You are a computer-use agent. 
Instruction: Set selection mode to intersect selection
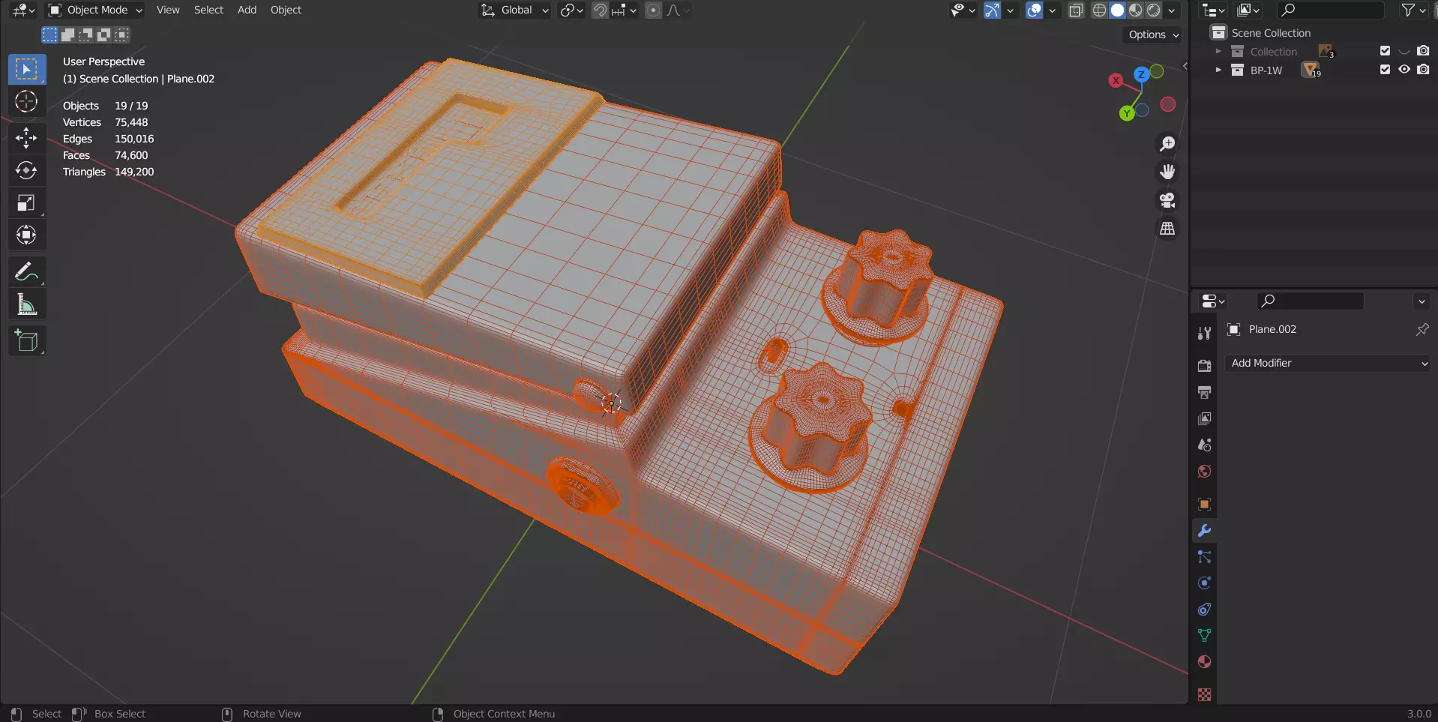pos(121,34)
